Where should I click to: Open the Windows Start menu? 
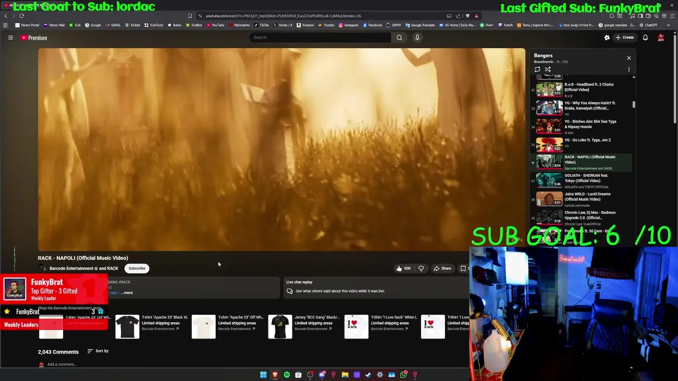pyautogui.click(x=263, y=375)
